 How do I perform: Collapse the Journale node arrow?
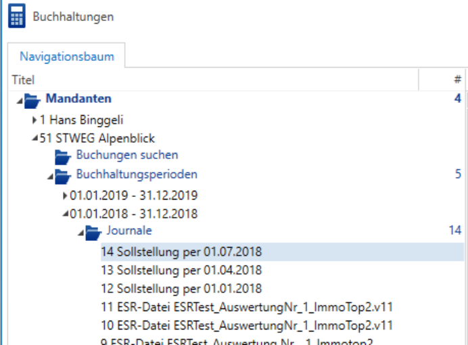[x=81, y=233]
